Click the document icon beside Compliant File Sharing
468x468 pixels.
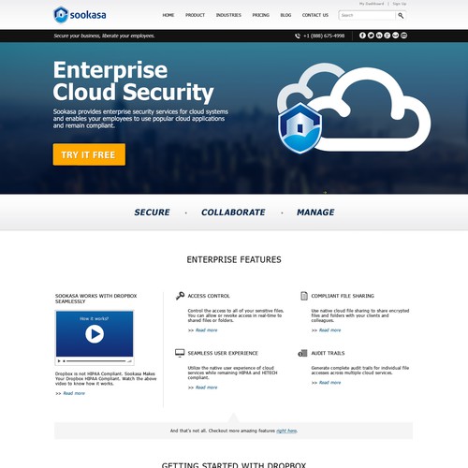tap(303, 296)
